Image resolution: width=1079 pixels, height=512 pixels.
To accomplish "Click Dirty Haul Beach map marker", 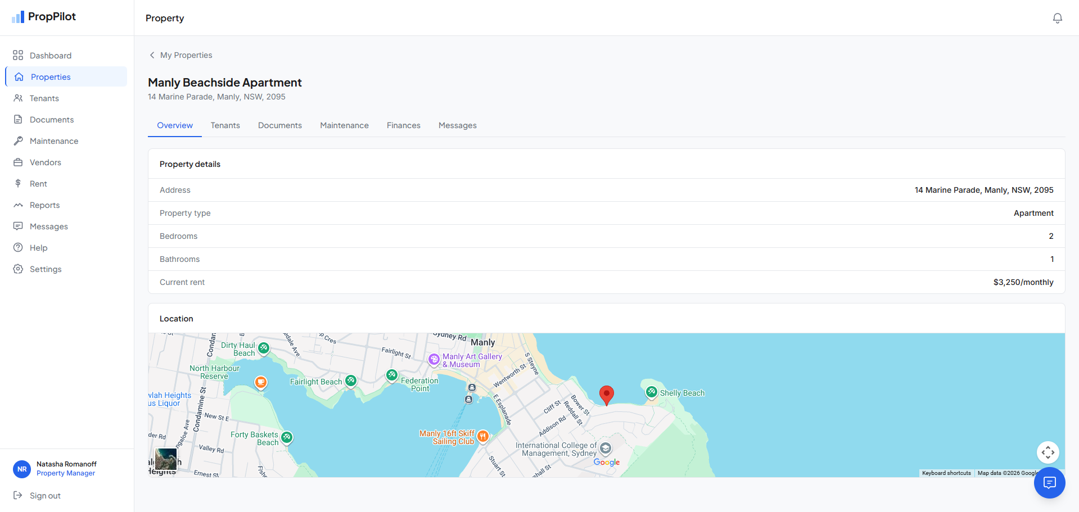I will point(264,348).
